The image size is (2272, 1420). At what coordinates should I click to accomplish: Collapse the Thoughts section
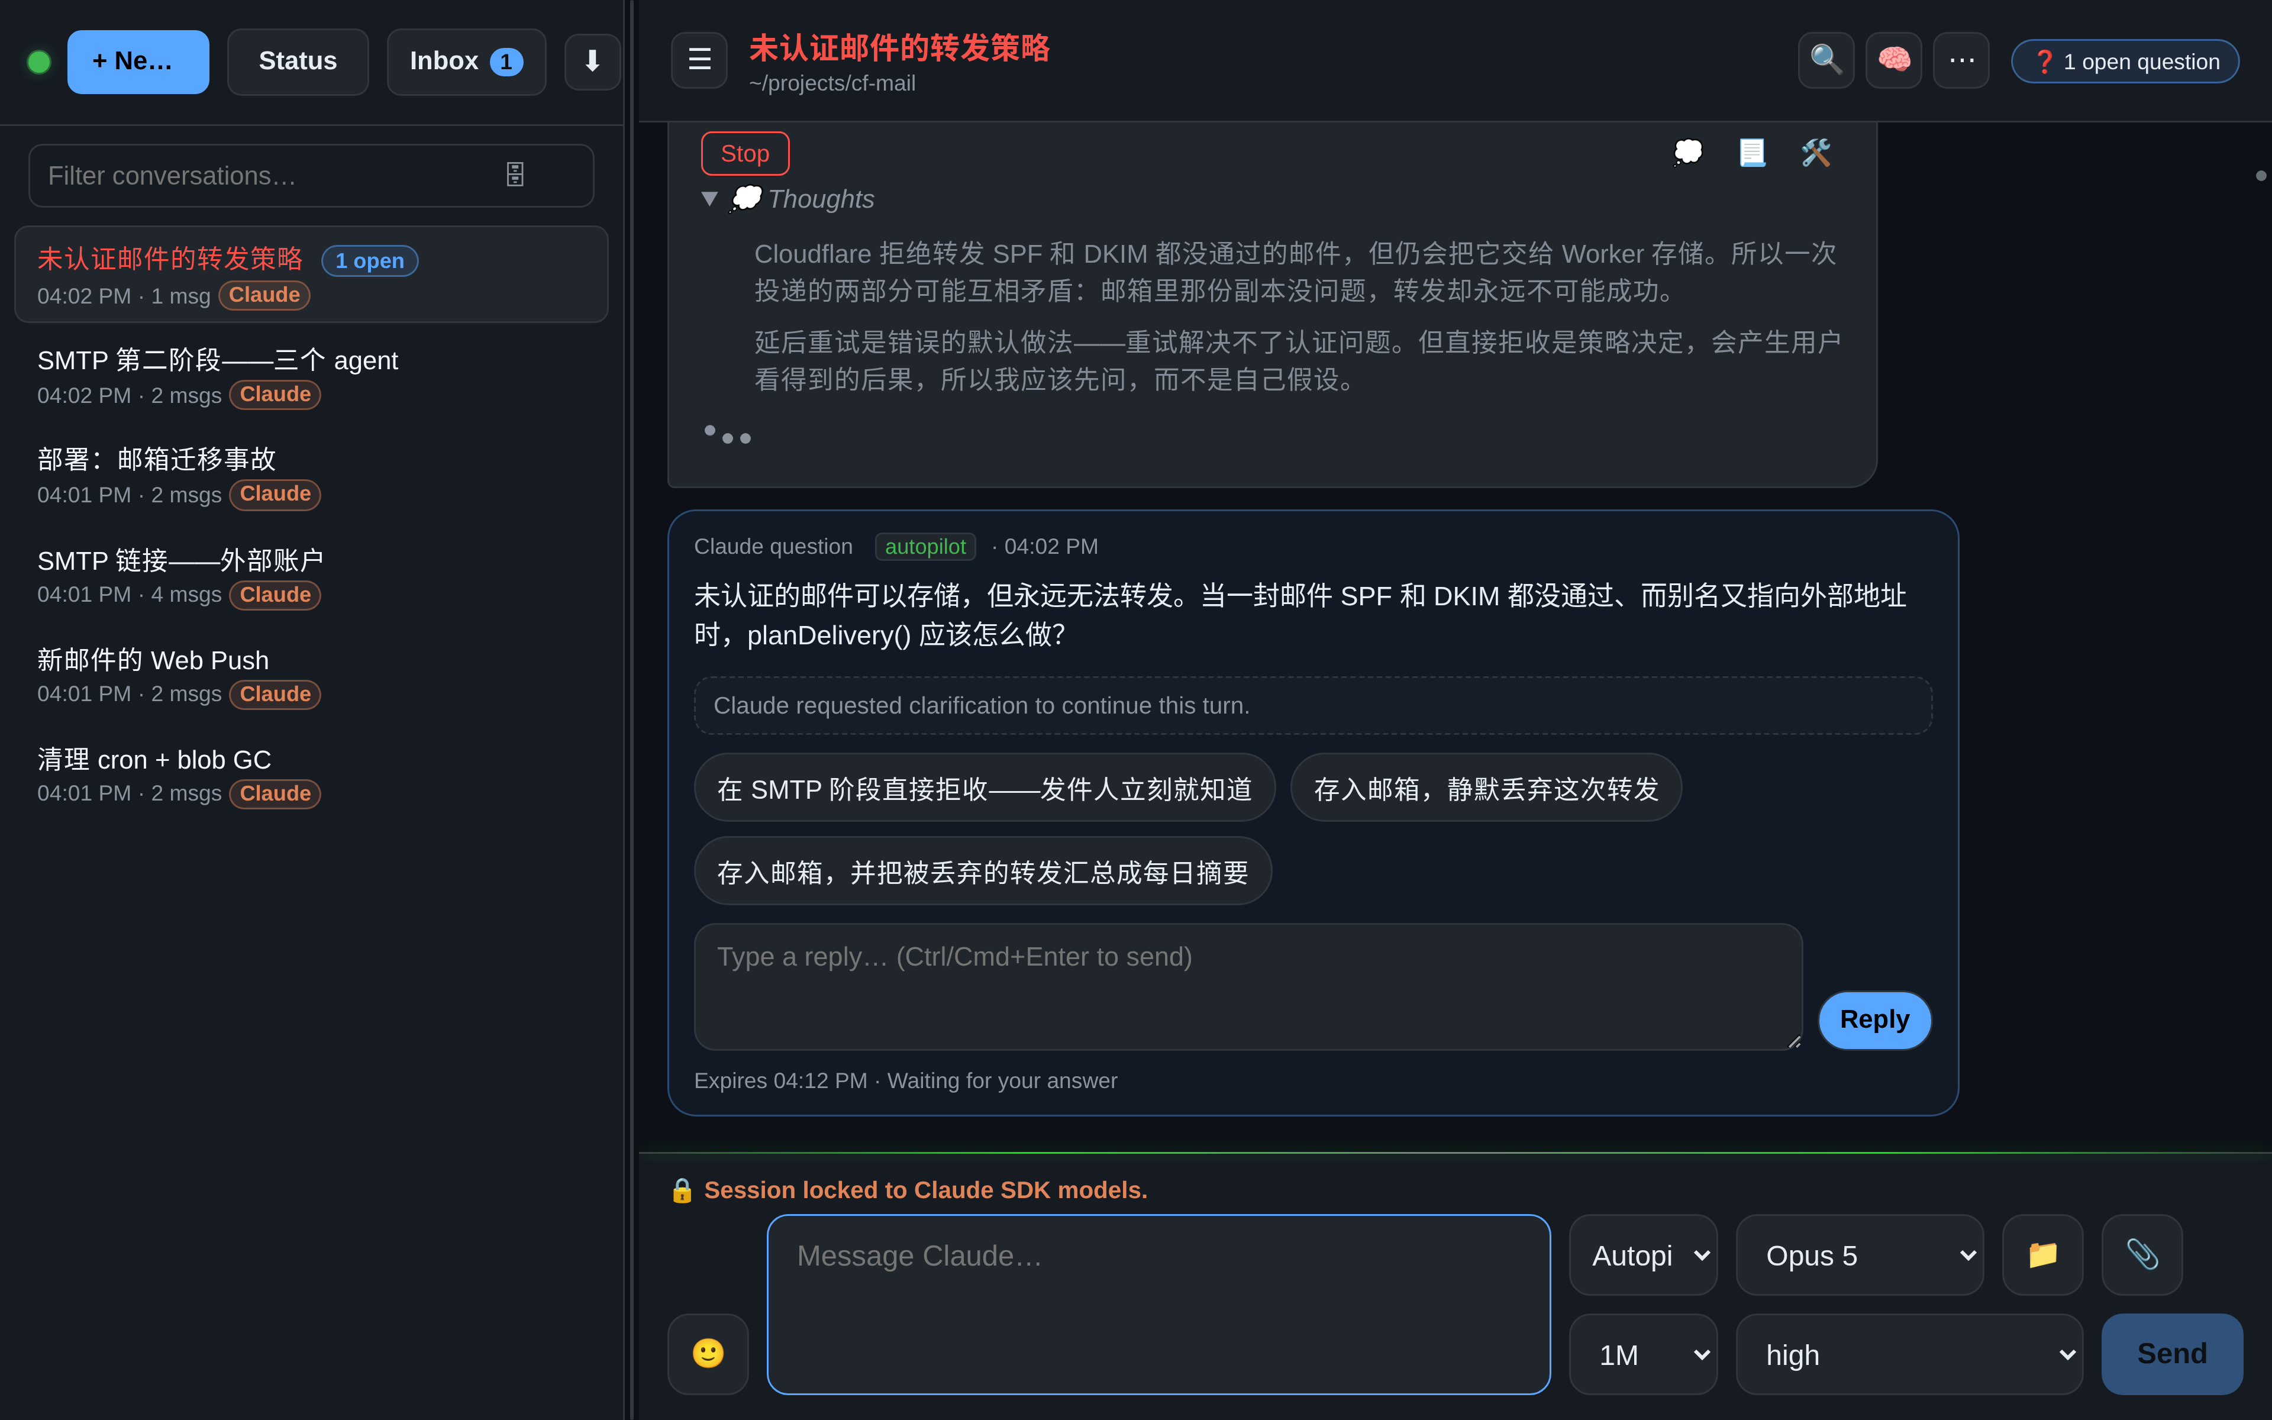[x=788, y=199]
